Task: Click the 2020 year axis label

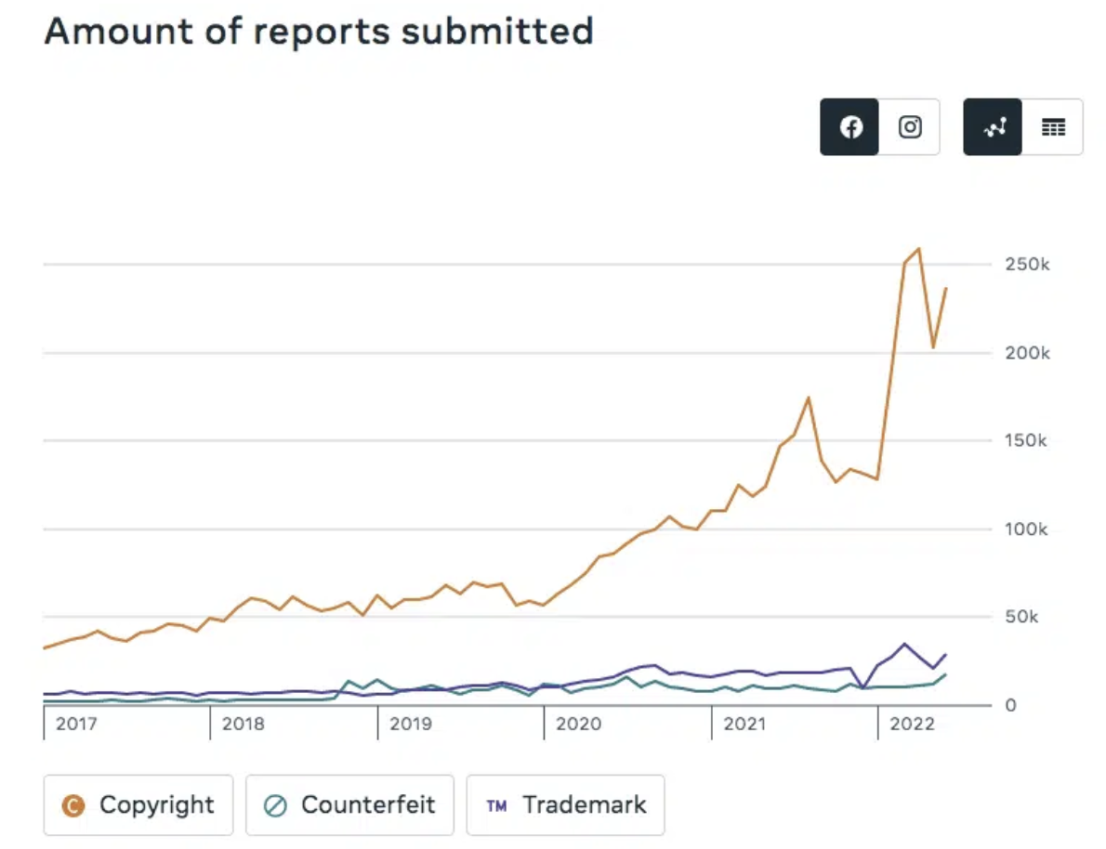Action: (576, 724)
